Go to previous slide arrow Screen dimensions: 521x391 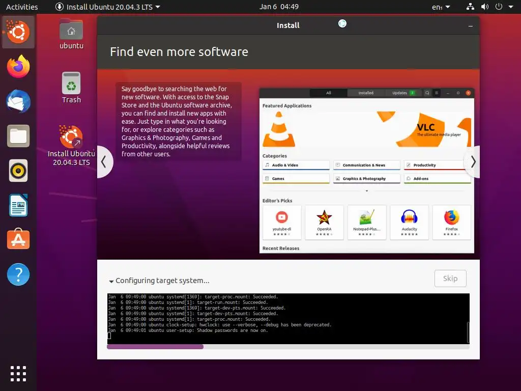click(104, 162)
